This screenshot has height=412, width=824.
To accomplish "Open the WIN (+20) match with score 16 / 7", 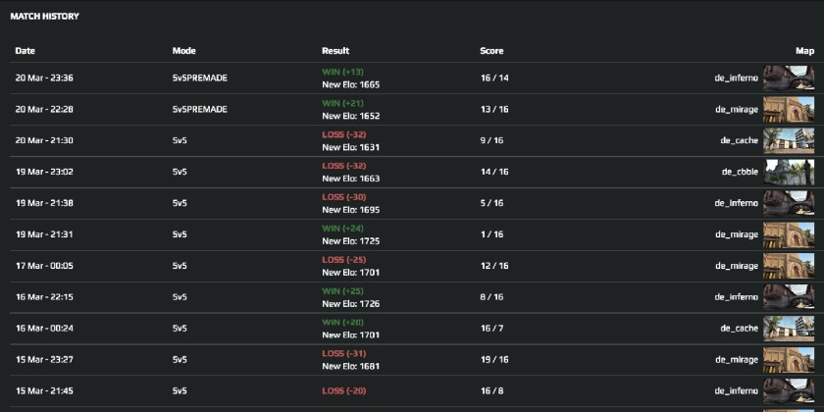I will 343,322.
